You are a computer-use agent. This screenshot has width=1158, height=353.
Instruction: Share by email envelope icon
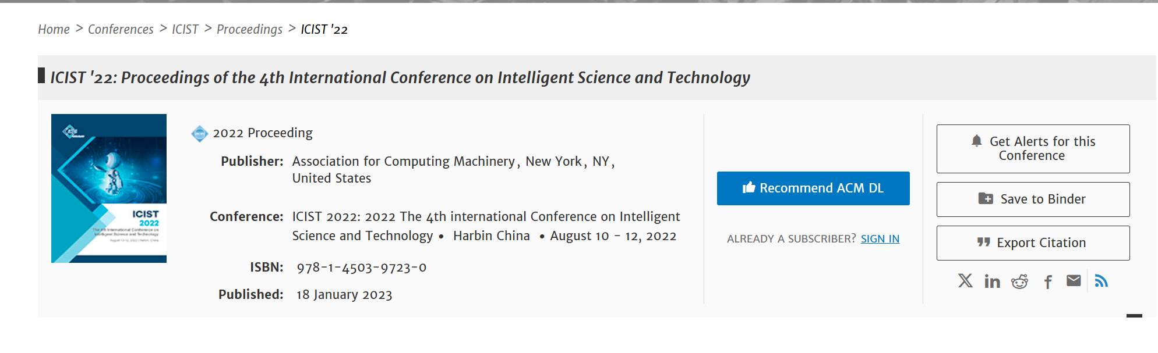point(1074,281)
